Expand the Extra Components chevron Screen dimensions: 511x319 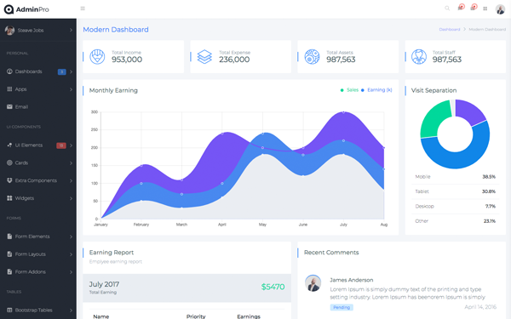(x=71, y=180)
